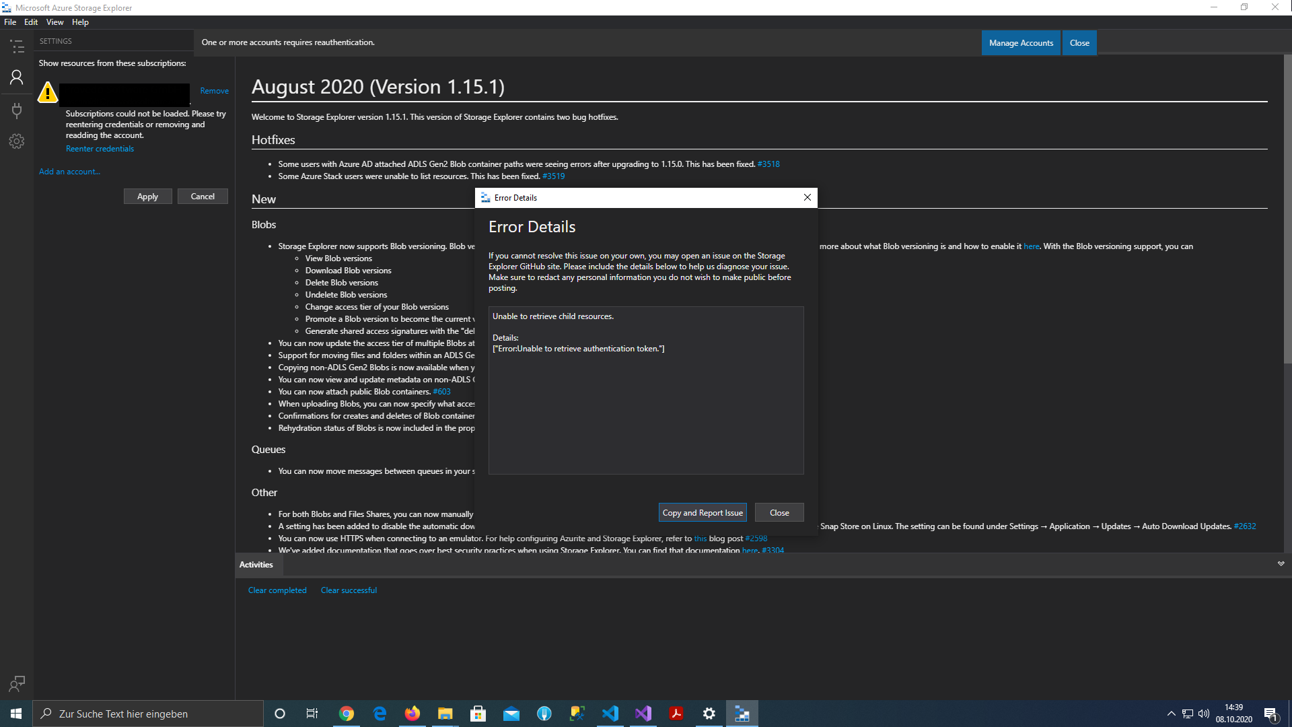Apply the subscription selection
The height and width of the screenshot is (727, 1292).
[147, 196]
